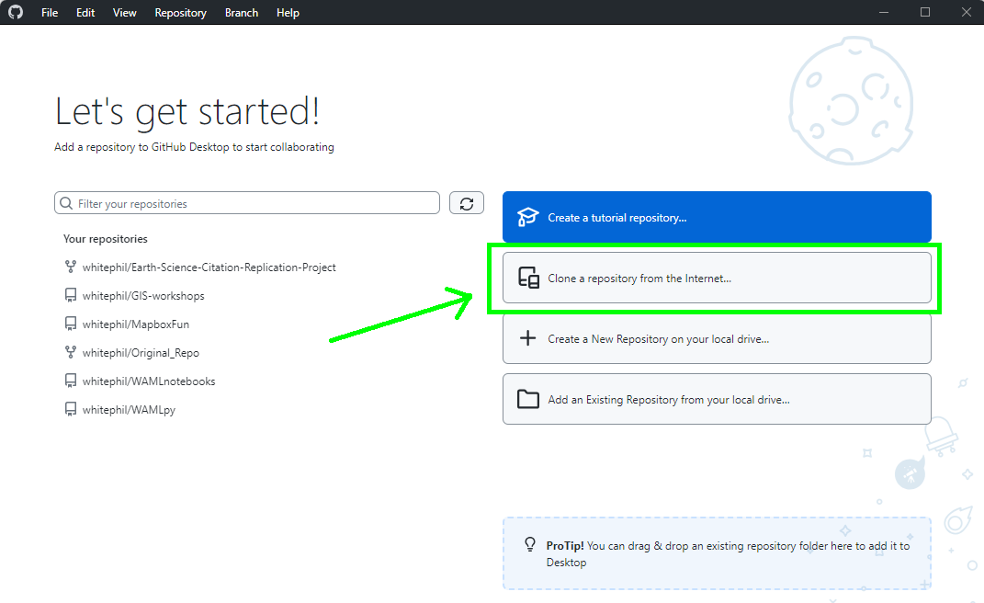Minimize the GitHub Desktop window
Image resolution: width=984 pixels, height=603 pixels.
(x=884, y=13)
